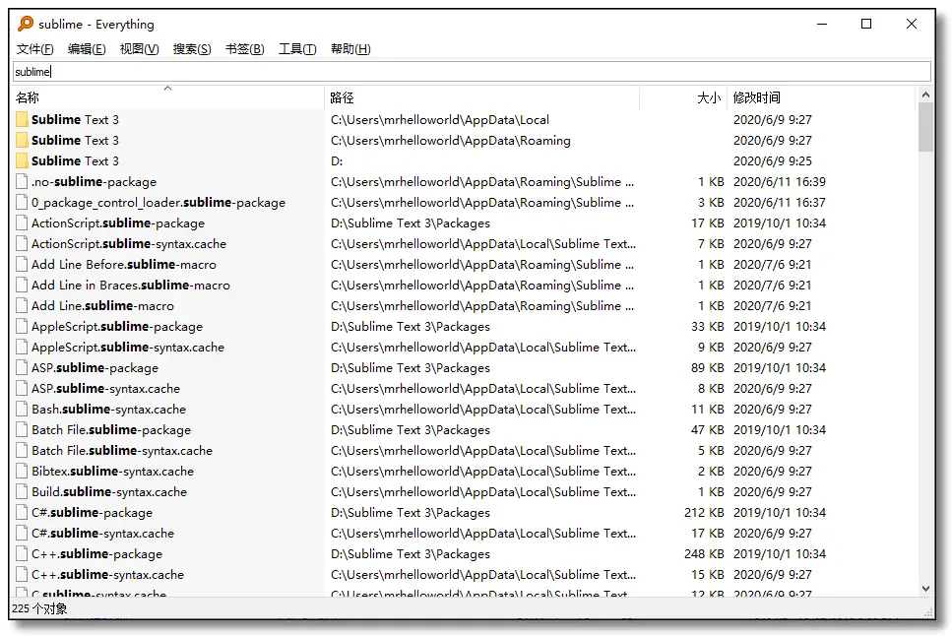The image size is (952, 636).
Task: Click file icon of Bibtex.sublime-syntax.cache
Action: 22,471
